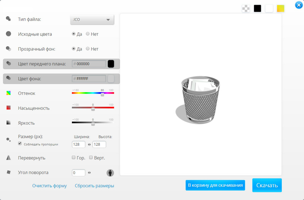Click the rainbow icon beside Оттенок
304x200 pixels.
pos(8,93)
